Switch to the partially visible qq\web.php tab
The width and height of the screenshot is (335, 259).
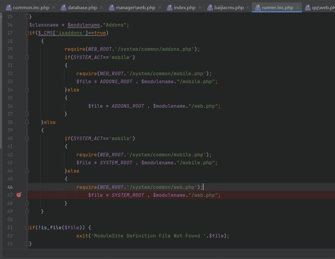pos(323,8)
